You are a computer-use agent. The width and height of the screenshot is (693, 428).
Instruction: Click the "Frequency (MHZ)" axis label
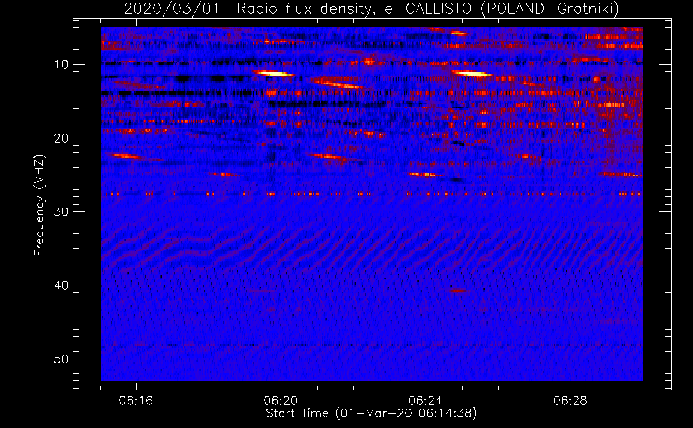click(x=39, y=205)
